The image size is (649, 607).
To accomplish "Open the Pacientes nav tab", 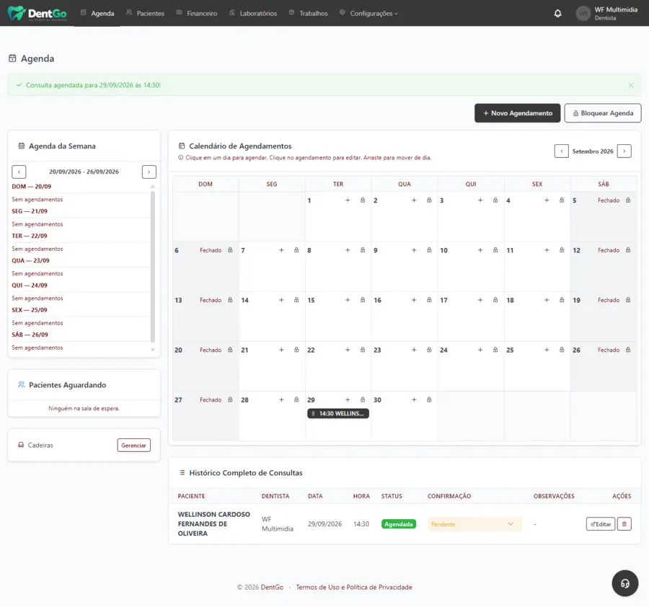I will (x=145, y=13).
